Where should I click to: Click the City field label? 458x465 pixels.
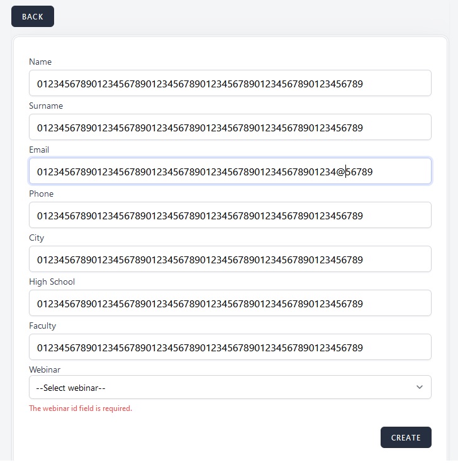pos(36,238)
